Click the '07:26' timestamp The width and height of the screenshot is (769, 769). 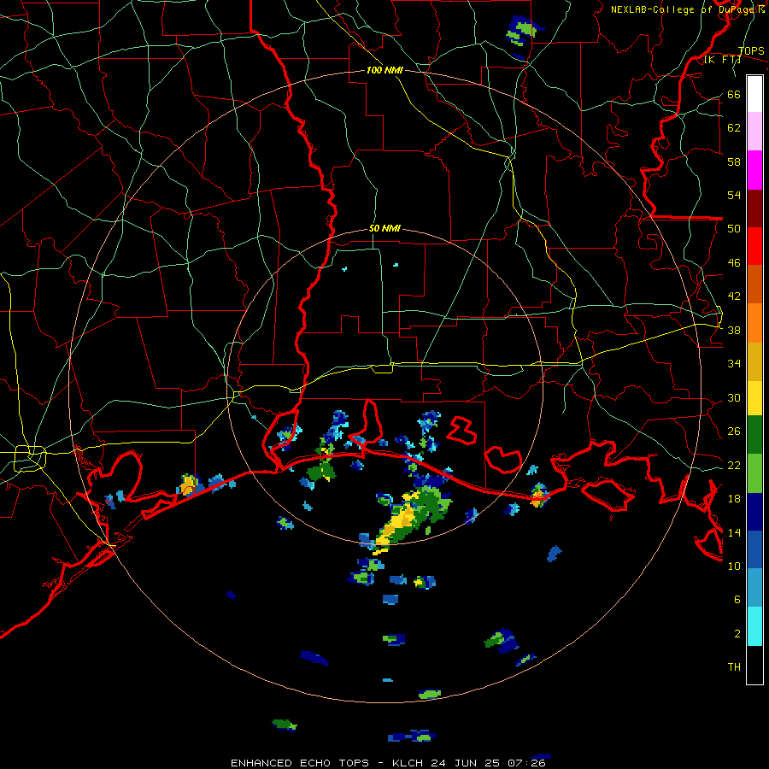click(526, 763)
